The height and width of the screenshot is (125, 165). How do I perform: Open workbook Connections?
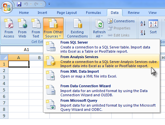point(121,21)
